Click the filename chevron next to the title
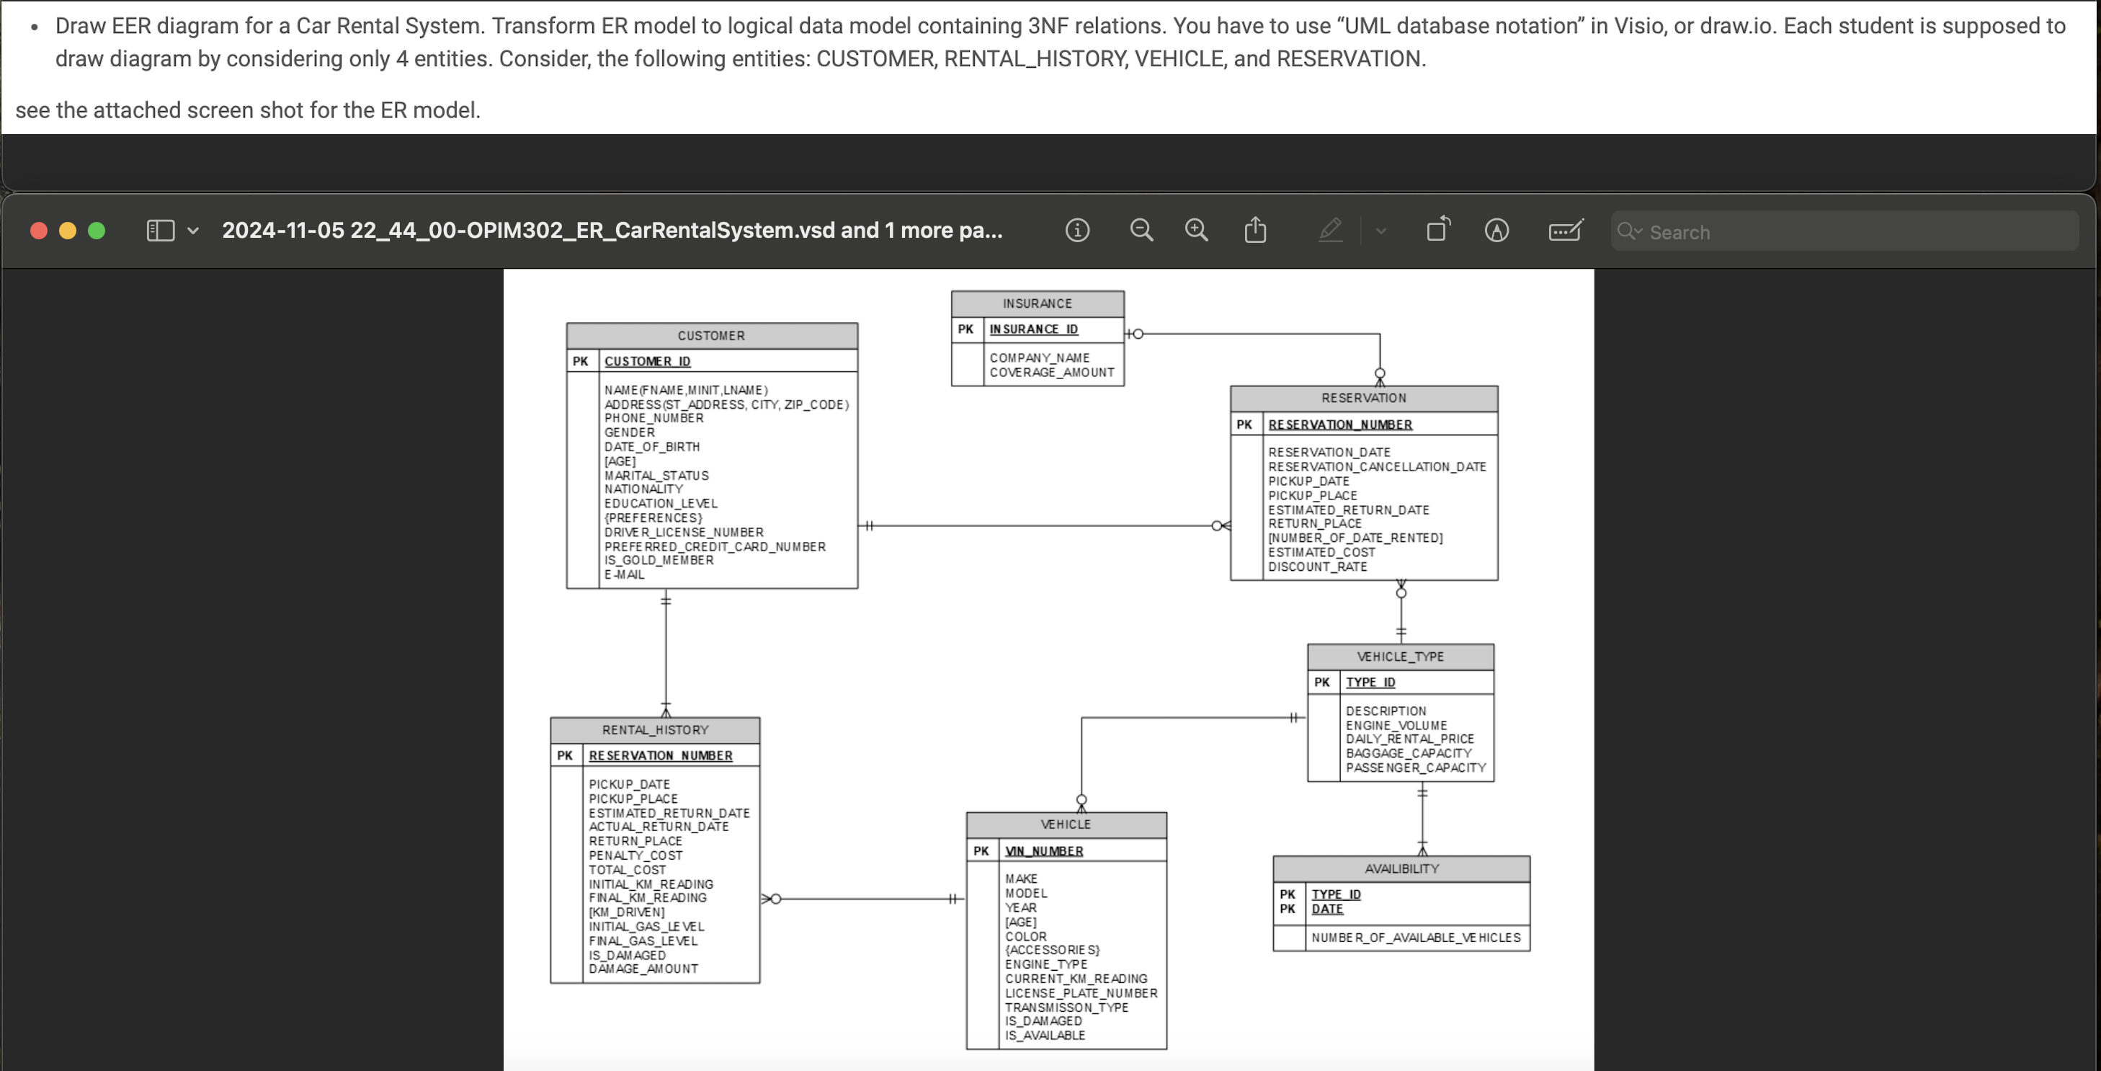2101x1071 pixels. (x=194, y=231)
